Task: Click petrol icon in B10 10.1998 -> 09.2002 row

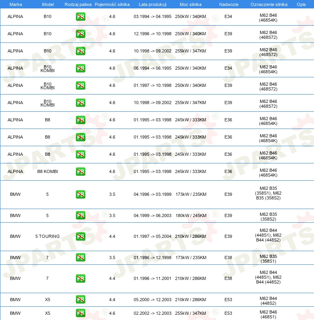Action: pyautogui.click(x=80, y=51)
